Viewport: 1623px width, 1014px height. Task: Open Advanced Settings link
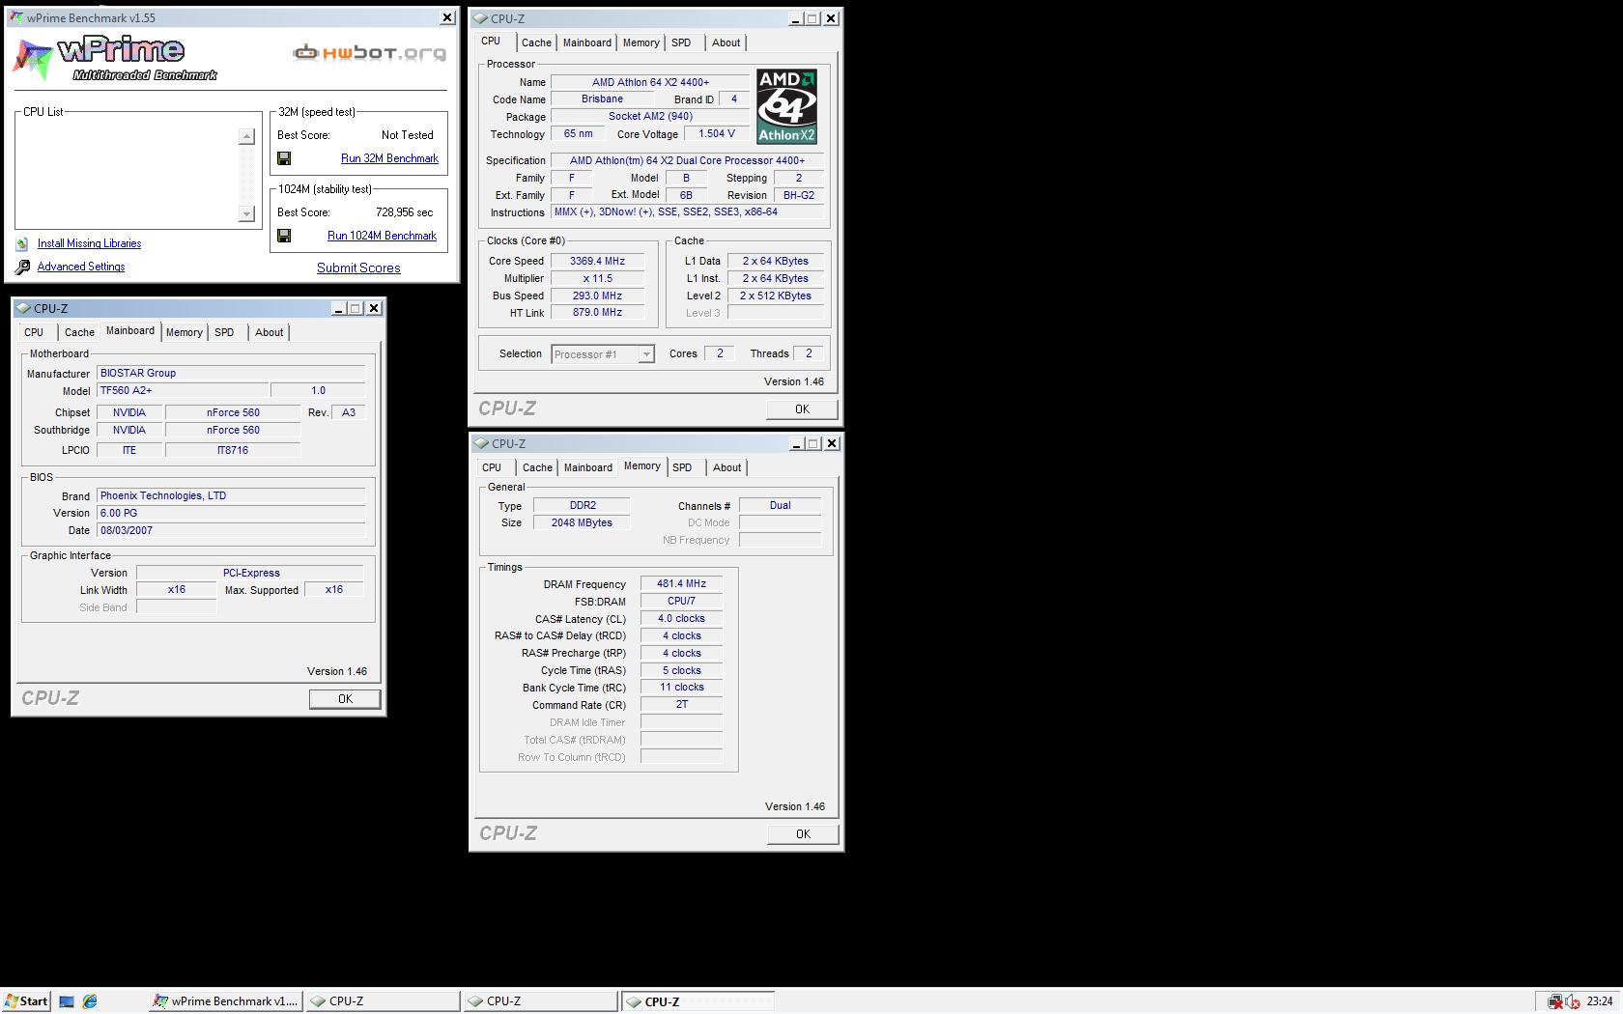tap(81, 267)
